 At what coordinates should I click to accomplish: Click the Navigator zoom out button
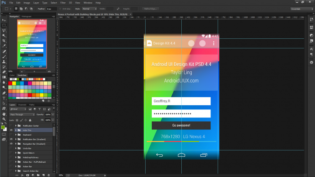click(x=22, y=71)
